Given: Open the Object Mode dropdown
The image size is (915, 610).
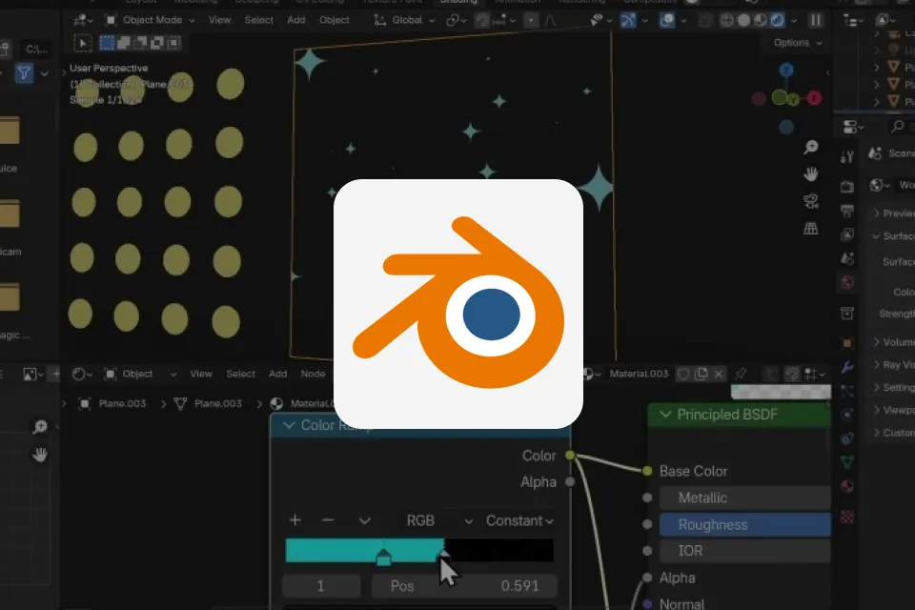Looking at the screenshot, I should point(150,20).
